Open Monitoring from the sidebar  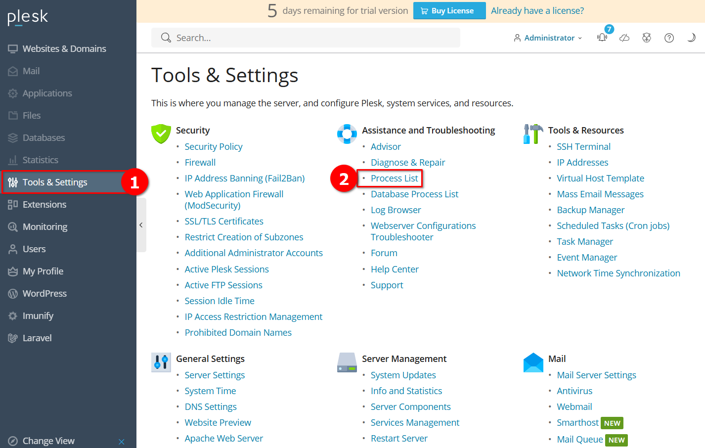point(45,227)
